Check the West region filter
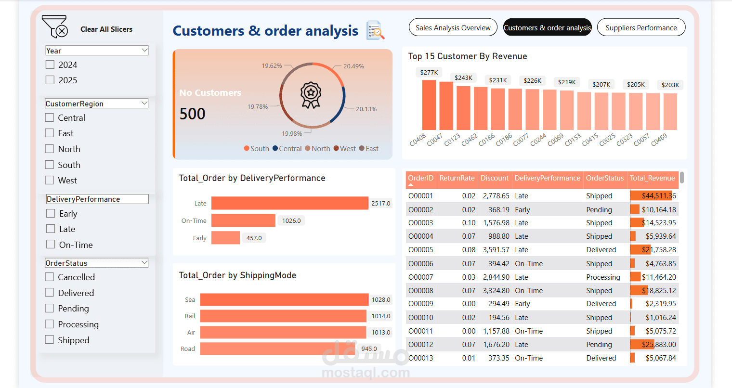732x388 pixels. (49, 180)
